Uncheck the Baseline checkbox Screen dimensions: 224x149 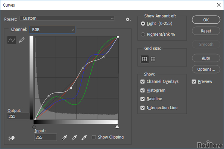(143, 99)
